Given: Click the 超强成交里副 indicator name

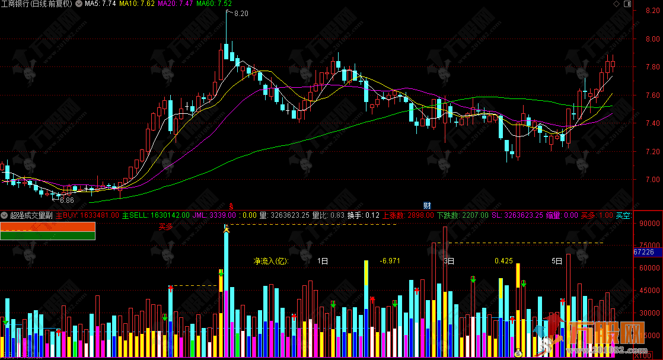Looking at the screenshot, I should click(31, 215).
